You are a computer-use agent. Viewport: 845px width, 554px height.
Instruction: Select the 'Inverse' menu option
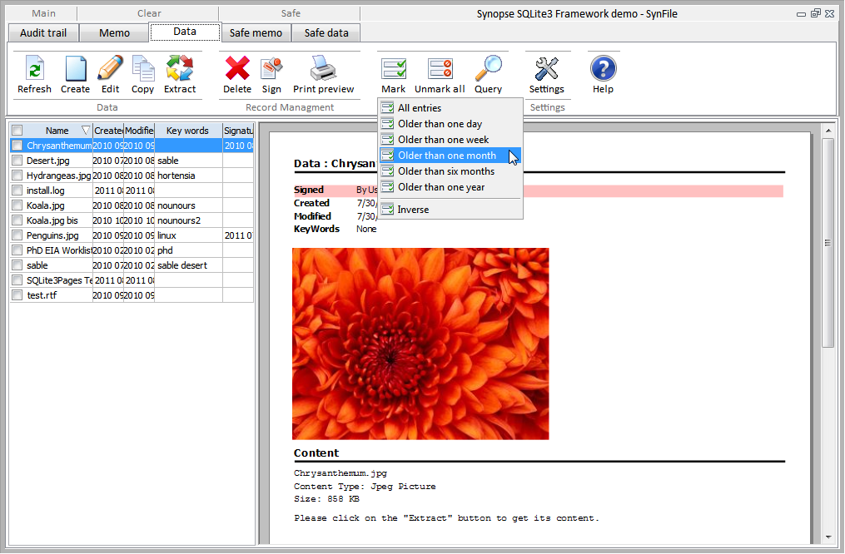tap(413, 210)
